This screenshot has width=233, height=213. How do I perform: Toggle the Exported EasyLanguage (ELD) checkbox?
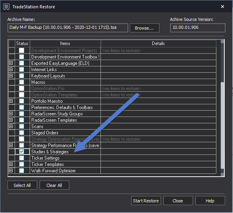(21, 63)
